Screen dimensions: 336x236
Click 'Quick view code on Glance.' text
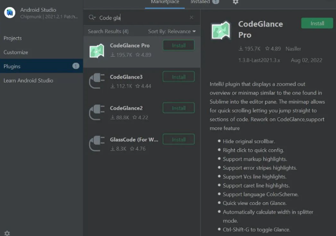(255, 203)
